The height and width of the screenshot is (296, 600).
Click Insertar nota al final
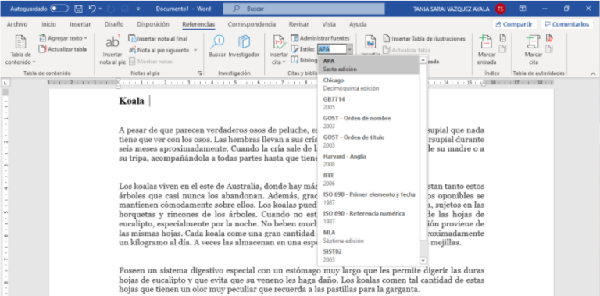pos(158,38)
